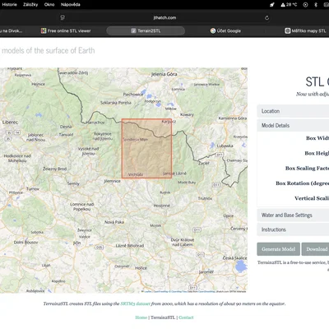The image size is (329, 329).
Task: Open the SRTM3 dataset link
Action: (x=136, y=304)
